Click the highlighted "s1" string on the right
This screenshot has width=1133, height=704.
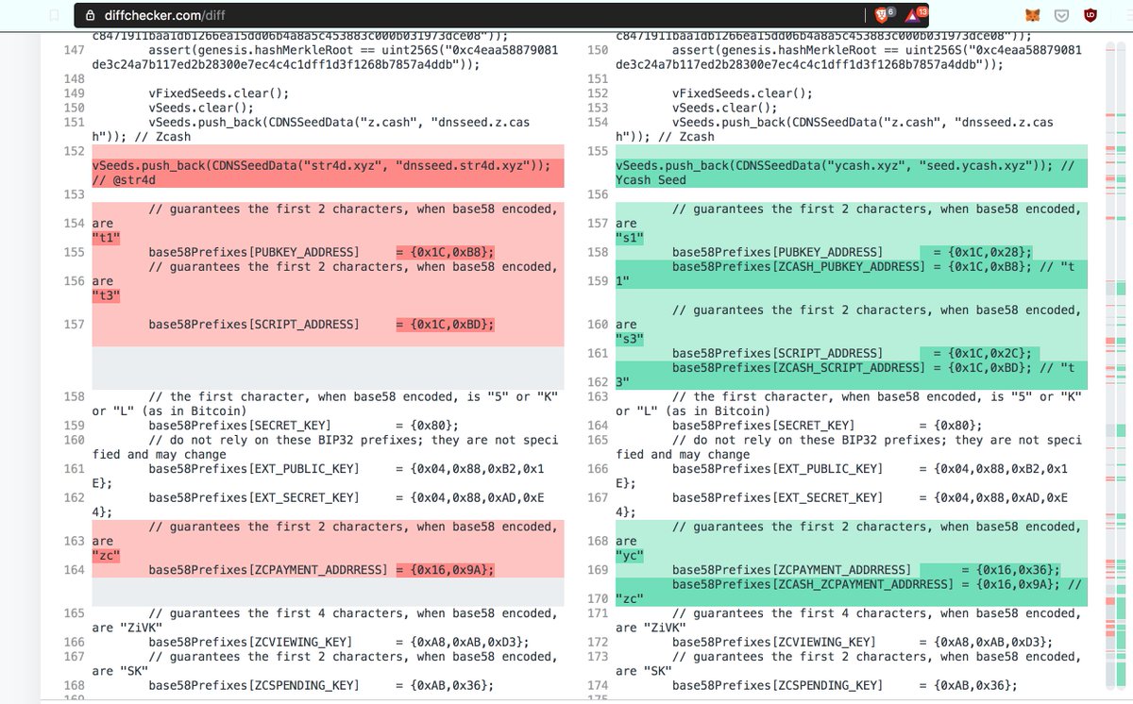click(x=630, y=238)
